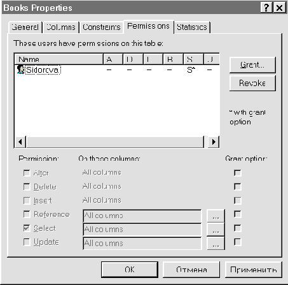This screenshot has width=288, height=285.
Task: Open column picker for Select permission
Action: click(x=216, y=230)
